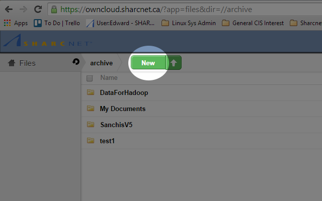Screen dimensions: 322x201
Task: Open the SanchisV5 folder
Action: tap(116, 125)
